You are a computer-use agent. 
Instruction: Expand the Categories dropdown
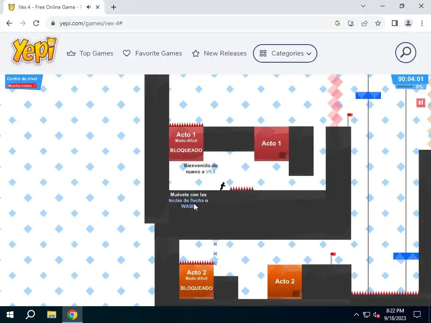coord(285,53)
